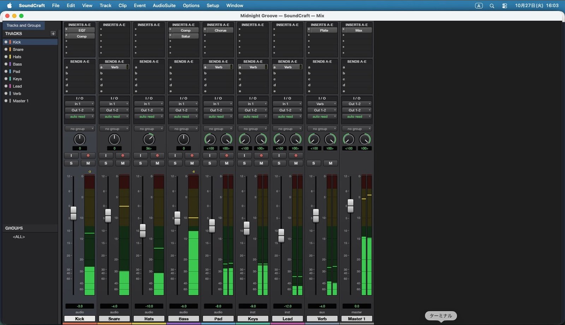
Task: Record-arm the Kick channel
Action: 88,155
